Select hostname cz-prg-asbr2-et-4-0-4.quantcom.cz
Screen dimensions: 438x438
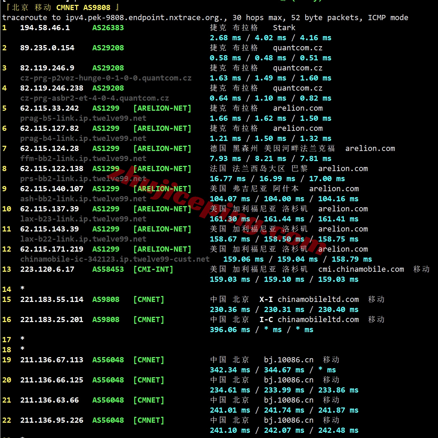[x=94, y=98]
